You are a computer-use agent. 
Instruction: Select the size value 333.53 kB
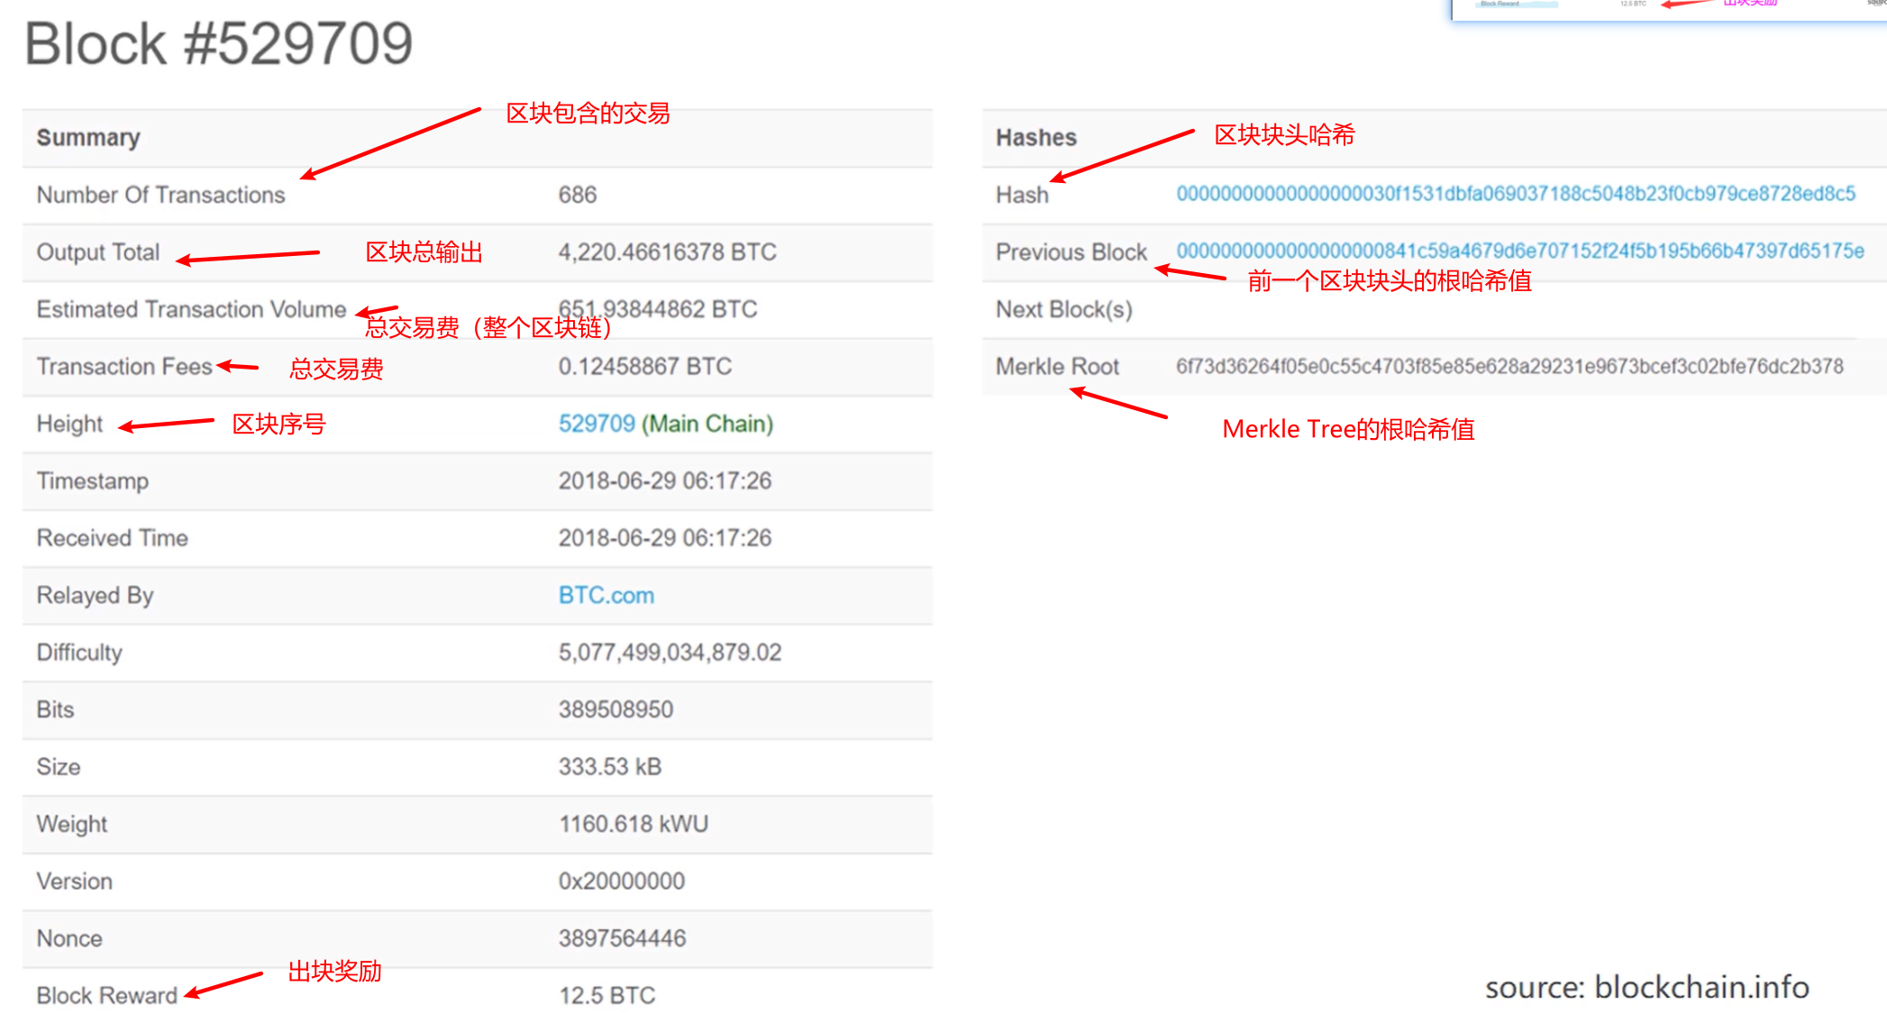coord(610,767)
